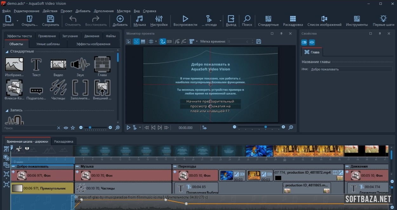This screenshot has width=397, height=210.
Task: Adjust the monitor zoom slider
Action: (x=266, y=127)
